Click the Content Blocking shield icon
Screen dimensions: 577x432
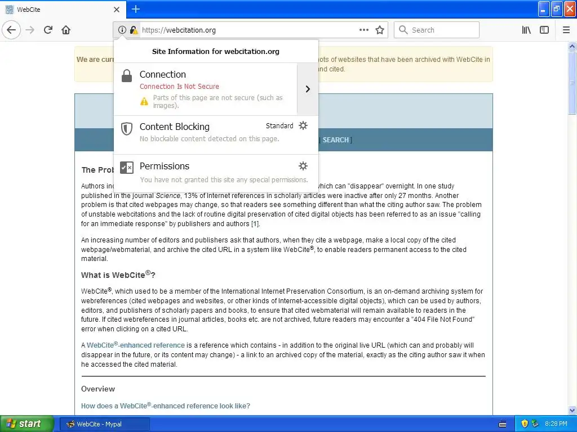[x=127, y=129]
